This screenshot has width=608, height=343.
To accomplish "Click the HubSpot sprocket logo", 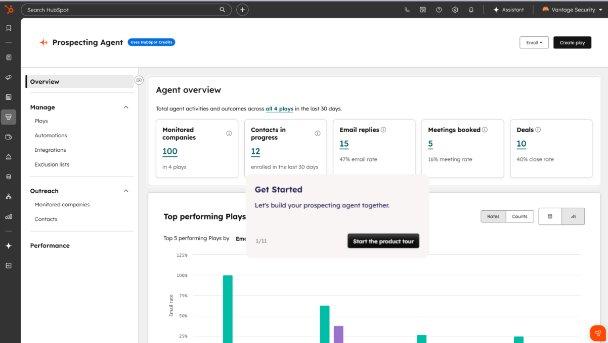I will tap(9, 9).
